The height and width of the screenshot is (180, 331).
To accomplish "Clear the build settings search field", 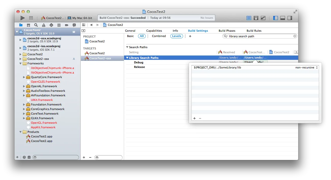I will click(295, 36).
